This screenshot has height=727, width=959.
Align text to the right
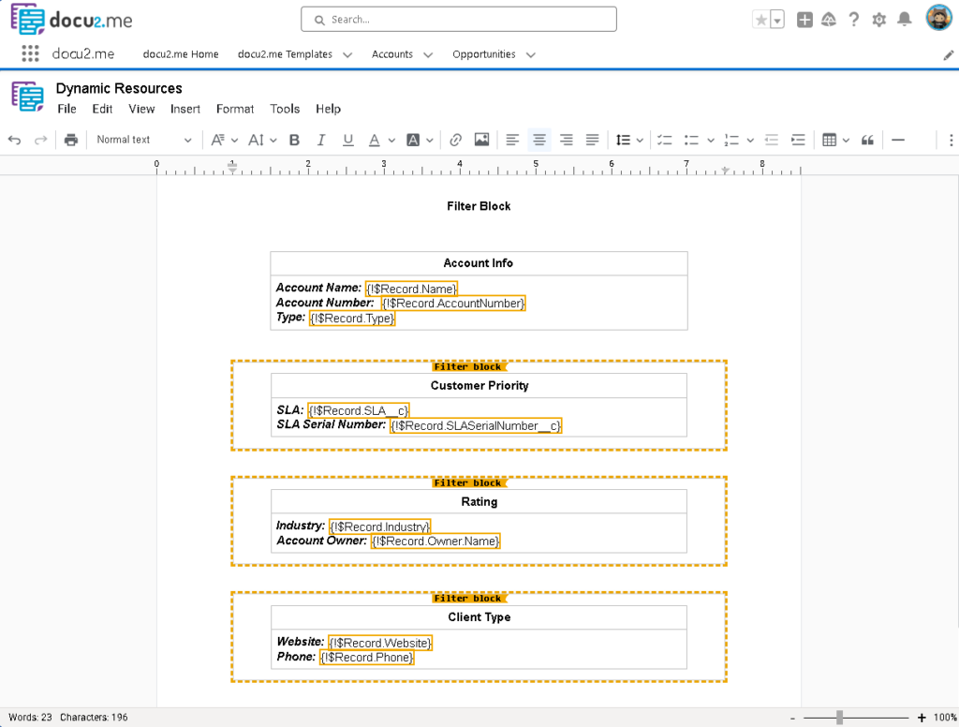(x=567, y=141)
